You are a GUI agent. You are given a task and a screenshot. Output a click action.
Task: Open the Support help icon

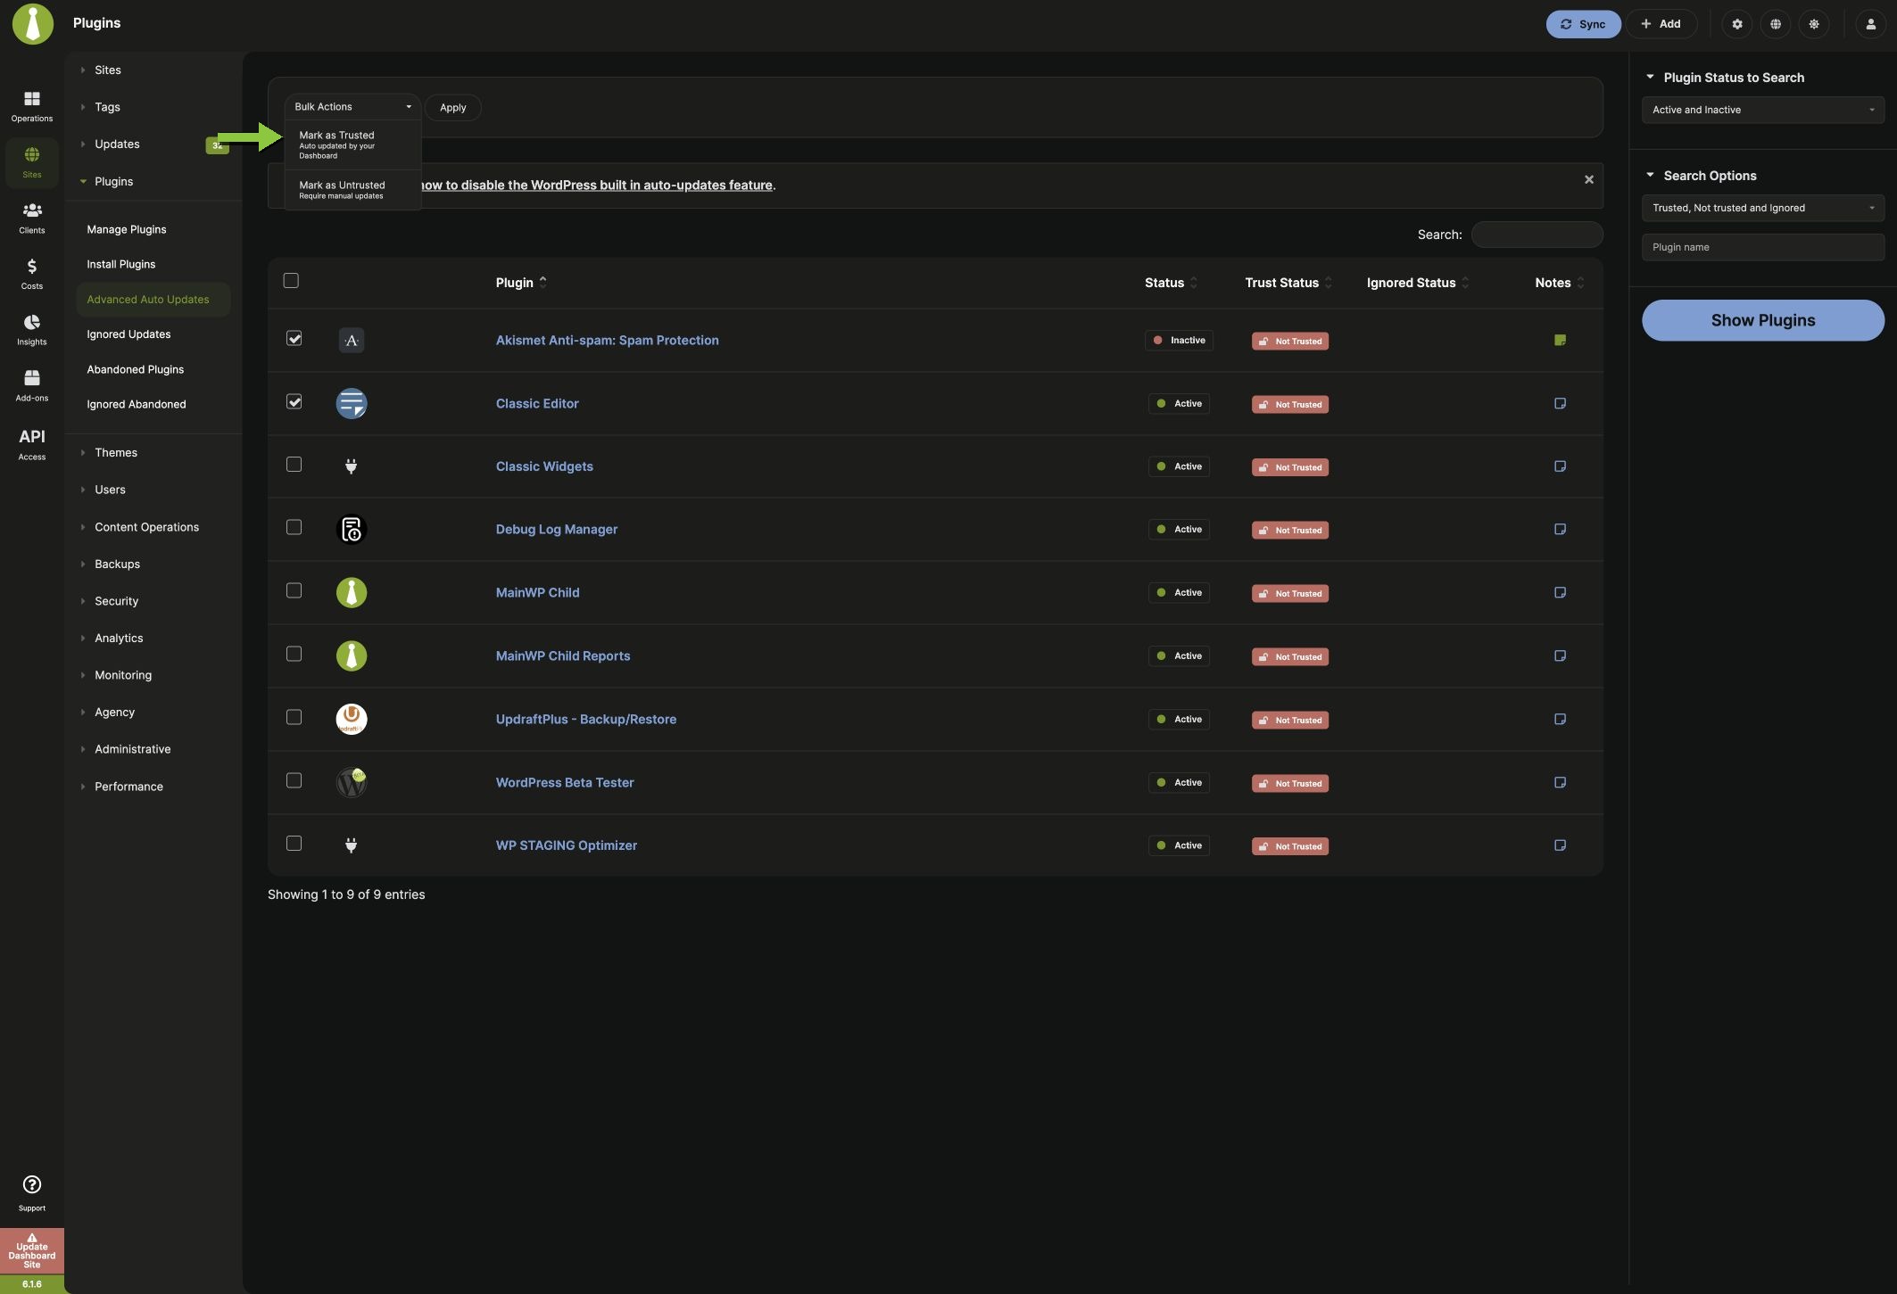point(32,1193)
